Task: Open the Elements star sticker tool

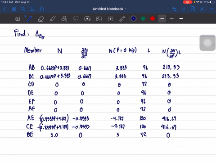Action: tap(87, 19)
